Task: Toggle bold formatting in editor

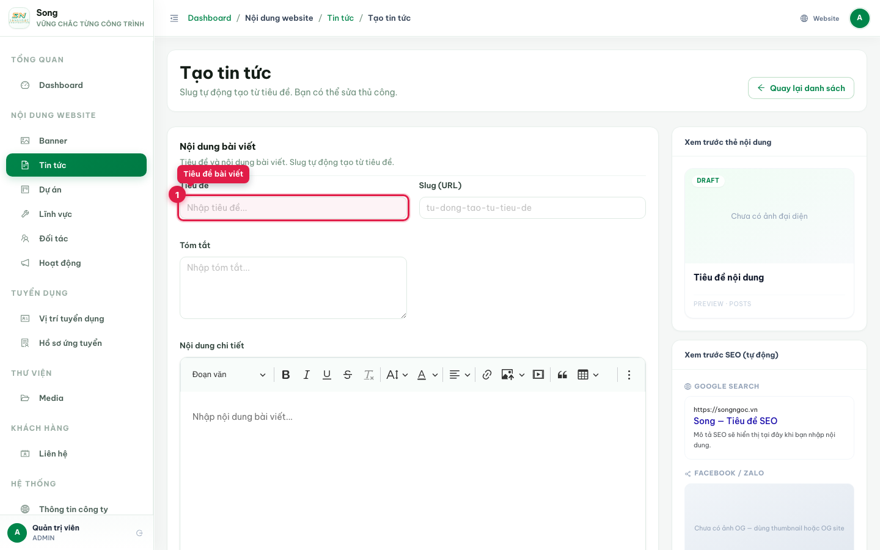Action: click(285, 375)
